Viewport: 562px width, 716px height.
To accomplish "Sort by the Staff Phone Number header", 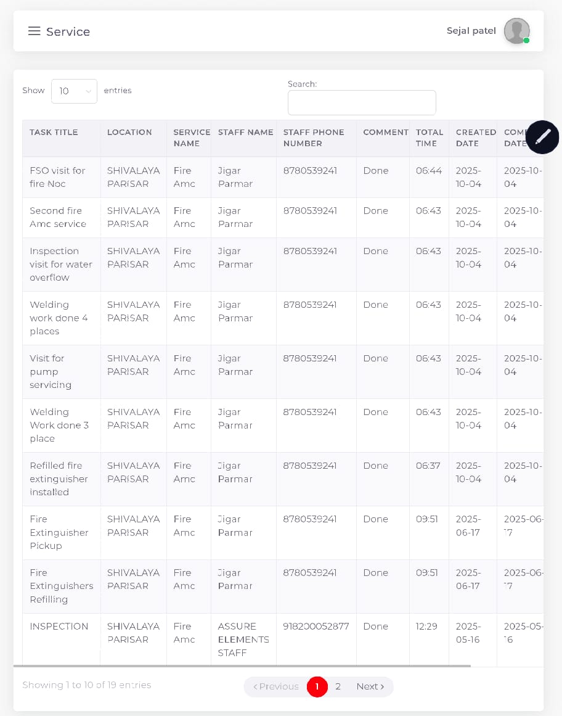I will [313, 138].
